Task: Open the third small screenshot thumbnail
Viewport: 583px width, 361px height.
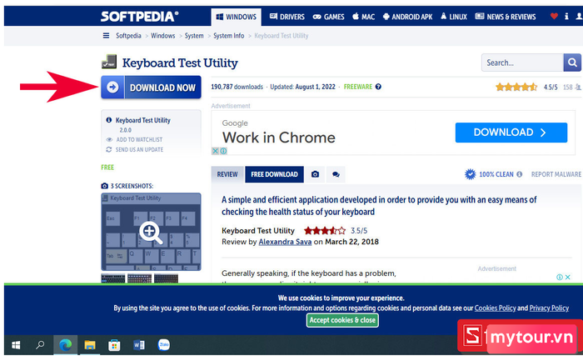Action: (x=167, y=278)
